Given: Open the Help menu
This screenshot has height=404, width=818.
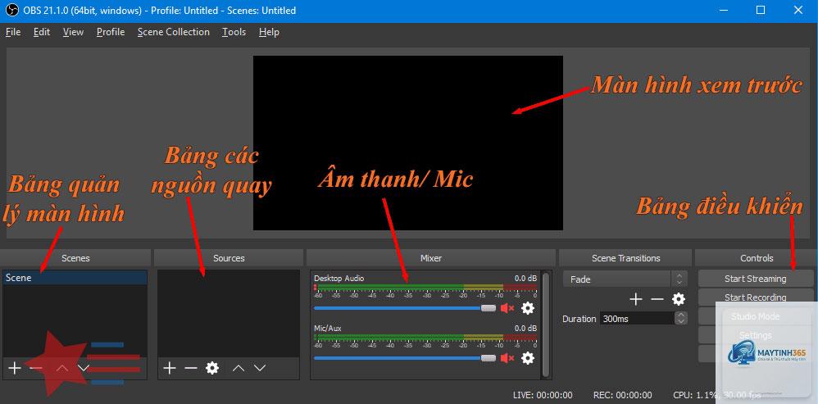Looking at the screenshot, I should (269, 32).
